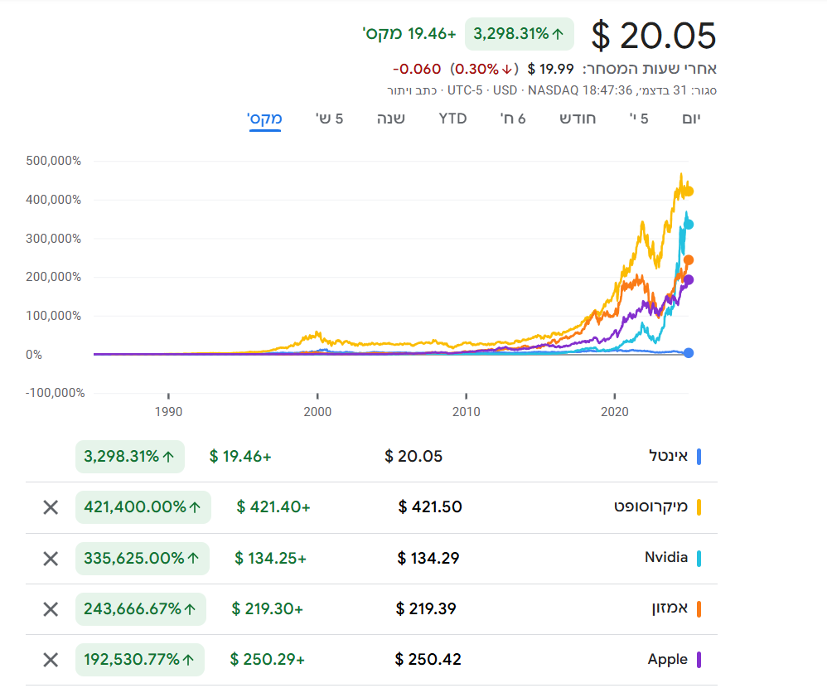Click the Intel blue color marker
This screenshot has width=827, height=688.
click(699, 457)
